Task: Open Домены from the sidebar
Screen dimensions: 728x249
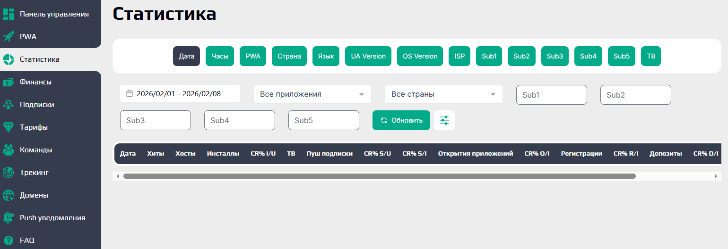Action: tap(51, 195)
